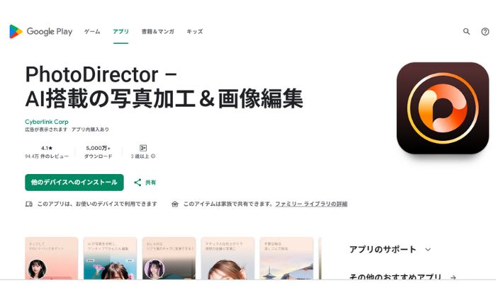Click the 3+ content rating badge
The width and height of the screenshot is (496, 283).
(143, 148)
